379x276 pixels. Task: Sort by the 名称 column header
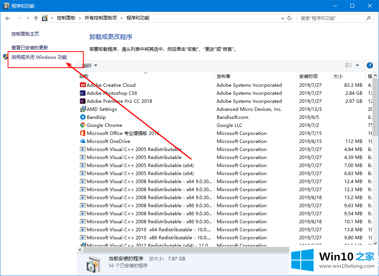[x=146, y=76]
